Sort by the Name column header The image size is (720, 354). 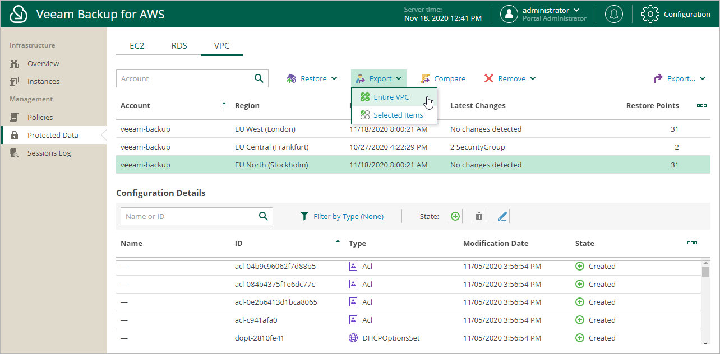tap(131, 243)
